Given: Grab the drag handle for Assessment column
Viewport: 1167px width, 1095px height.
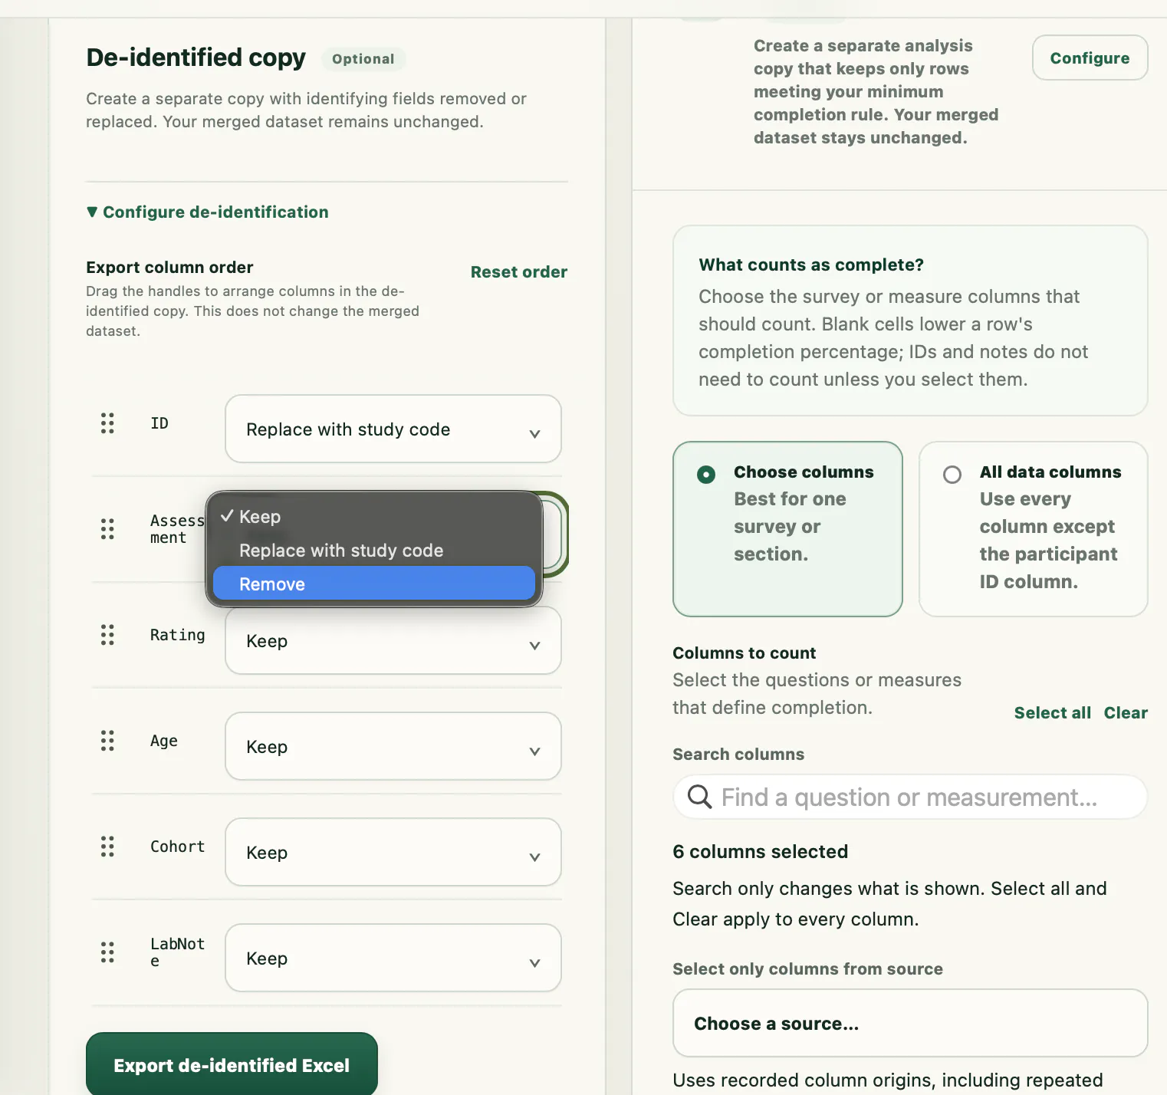Looking at the screenshot, I should pos(107,529).
